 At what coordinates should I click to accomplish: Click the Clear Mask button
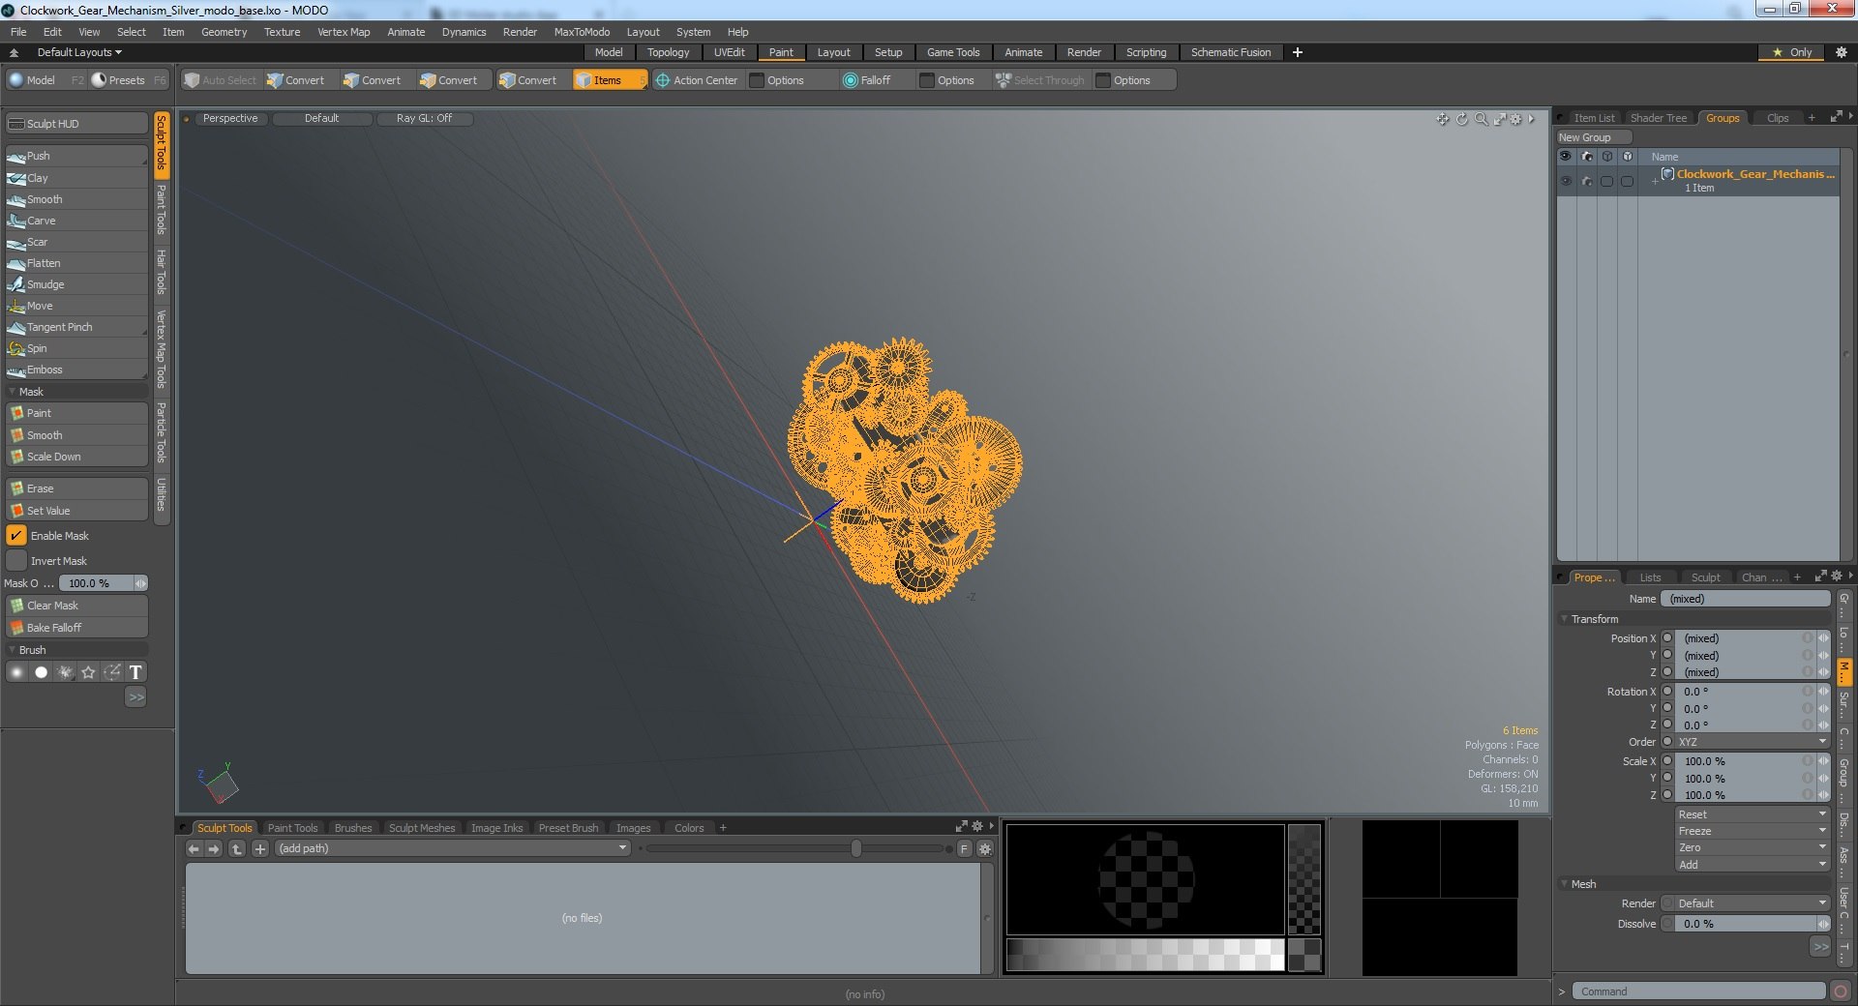(x=76, y=606)
